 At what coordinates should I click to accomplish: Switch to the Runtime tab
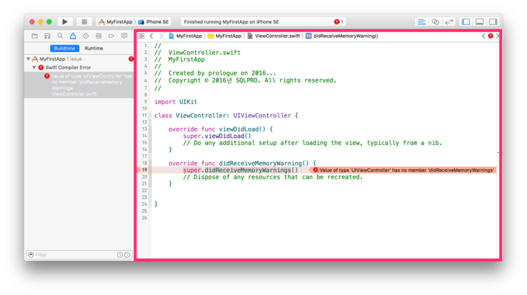[94, 48]
